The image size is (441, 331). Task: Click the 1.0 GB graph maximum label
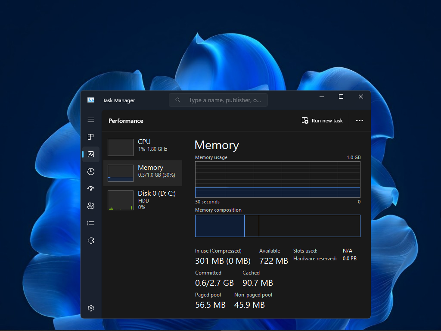pyautogui.click(x=354, y=157)
